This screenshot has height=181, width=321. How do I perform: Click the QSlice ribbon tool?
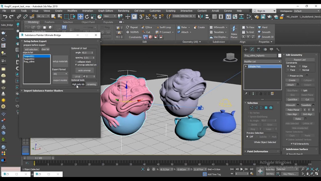(146, 27)
